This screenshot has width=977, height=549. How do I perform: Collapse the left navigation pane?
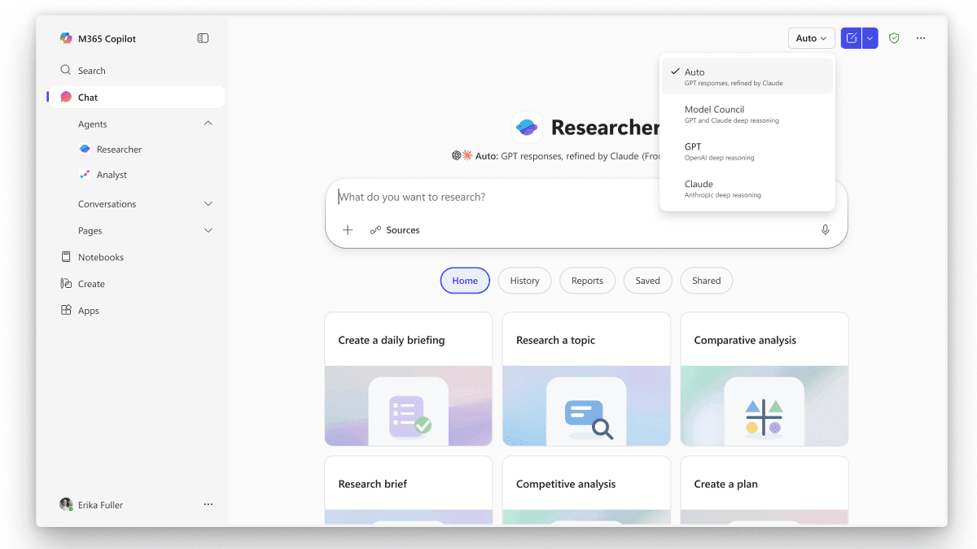point(202,37)
